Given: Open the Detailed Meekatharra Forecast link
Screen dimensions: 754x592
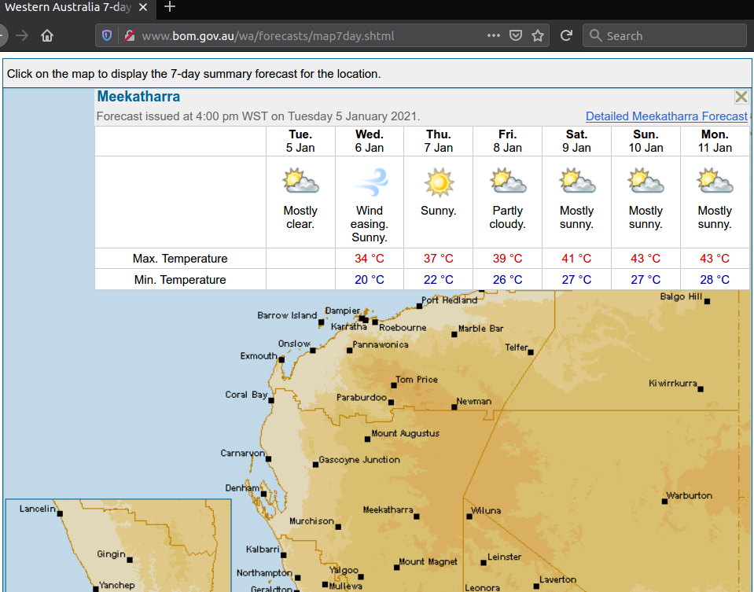Looking at the screenshot, I should [x=666, y=116].
